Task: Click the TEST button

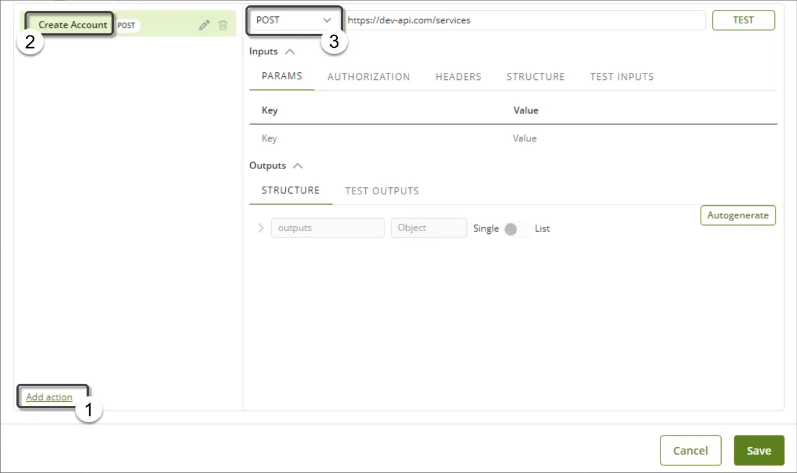Action: point(743,20)
